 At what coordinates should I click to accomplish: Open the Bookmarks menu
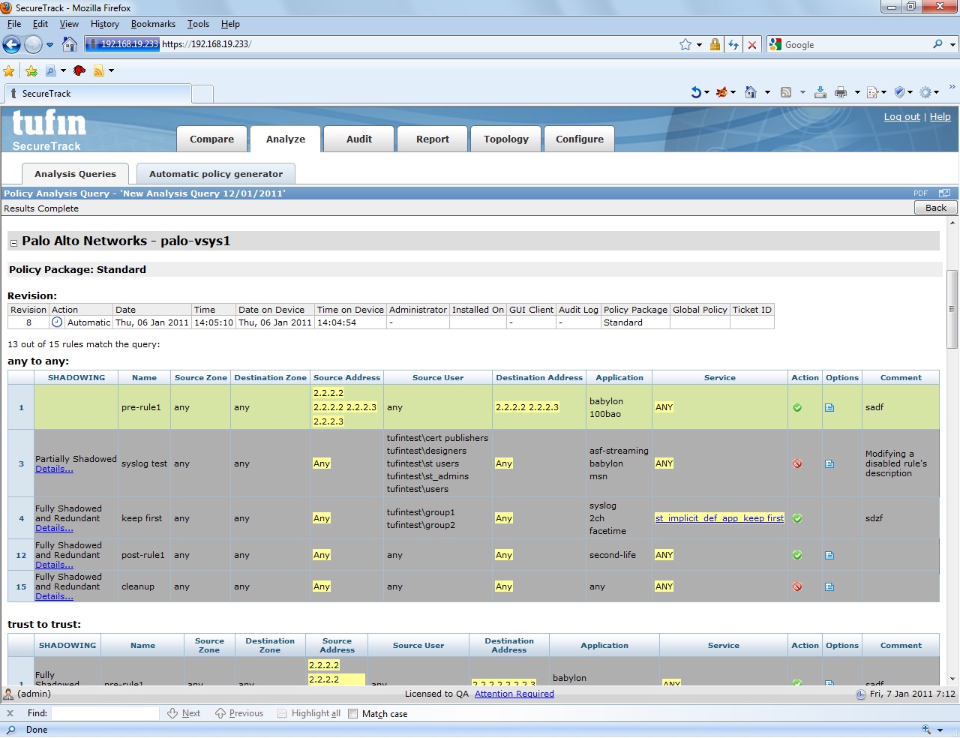click(153, 24)
